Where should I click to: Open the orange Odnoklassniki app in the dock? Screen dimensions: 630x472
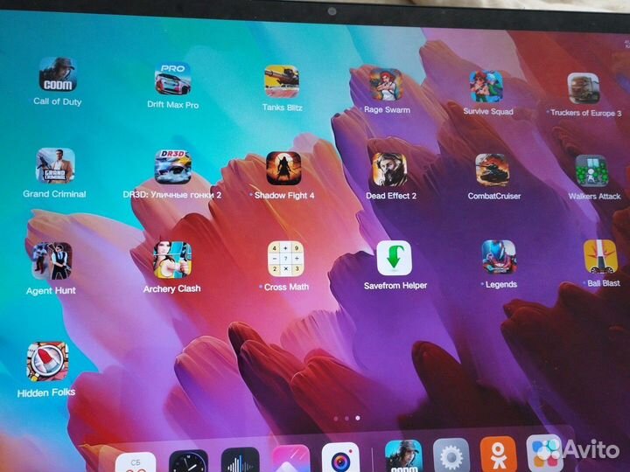tap(498, 454)
